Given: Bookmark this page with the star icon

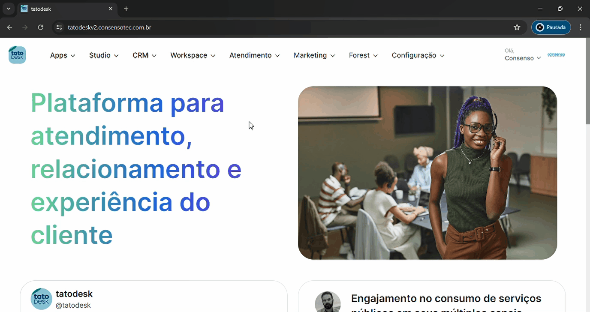Looking at the screenshot, I should [x=517, y=27].
